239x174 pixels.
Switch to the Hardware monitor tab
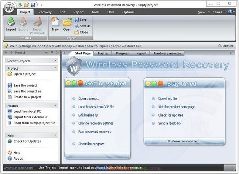(167, 53)
